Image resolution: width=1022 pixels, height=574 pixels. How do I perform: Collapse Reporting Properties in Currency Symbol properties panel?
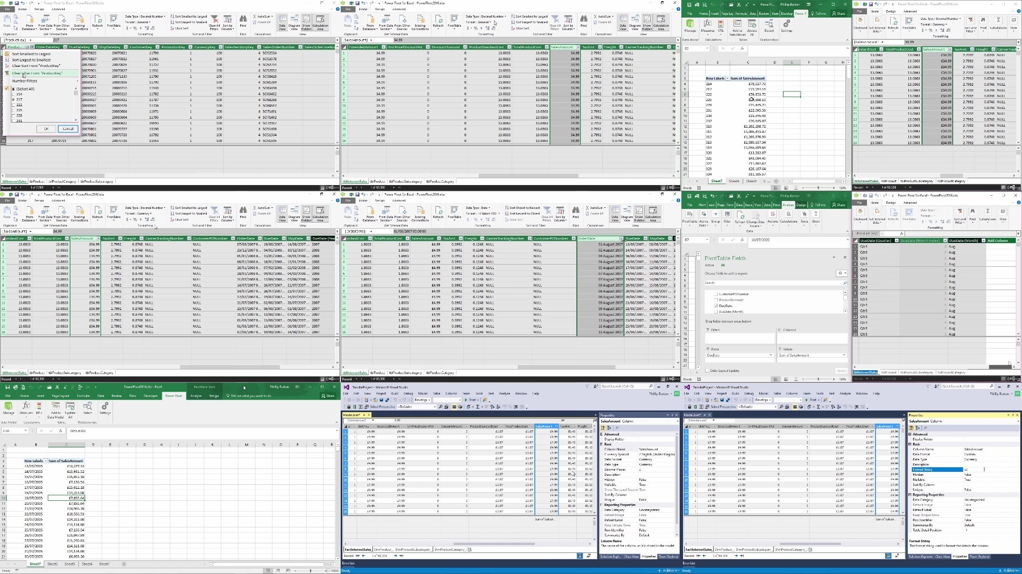[x=602, y=505]
